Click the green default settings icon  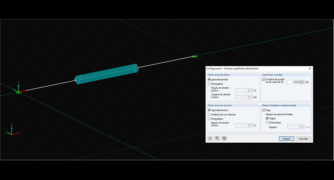(224, 138)
